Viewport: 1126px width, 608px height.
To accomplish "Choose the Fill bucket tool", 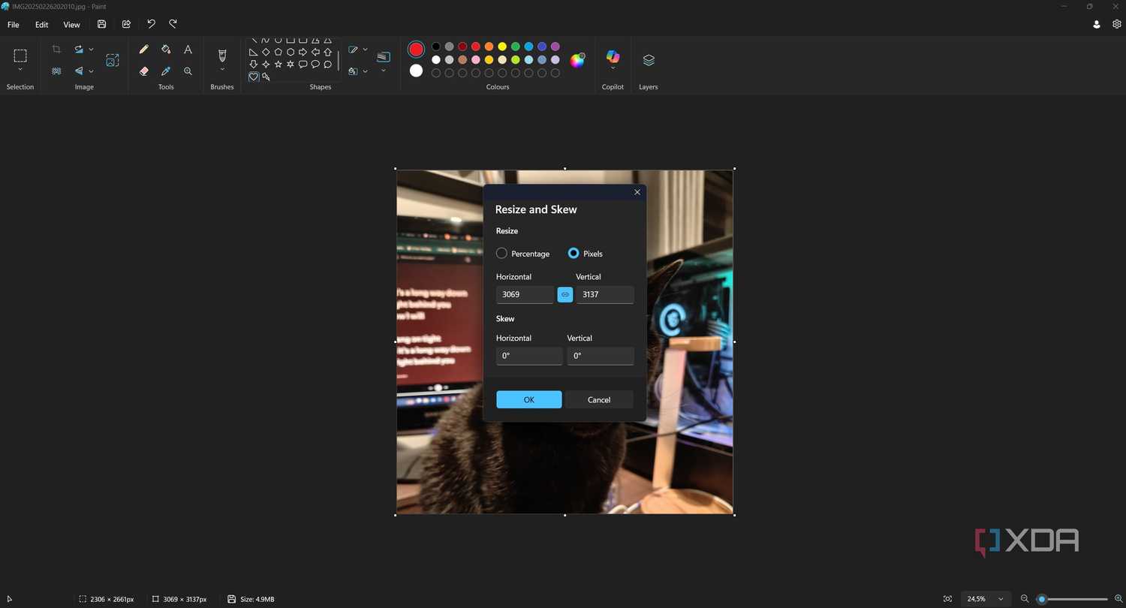I will 166,50.
